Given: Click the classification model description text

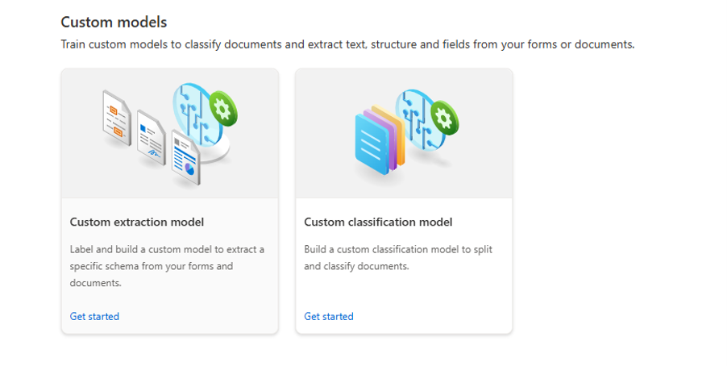Looking at the screenshot, I should pyautogui.click(x=398, y=258).
